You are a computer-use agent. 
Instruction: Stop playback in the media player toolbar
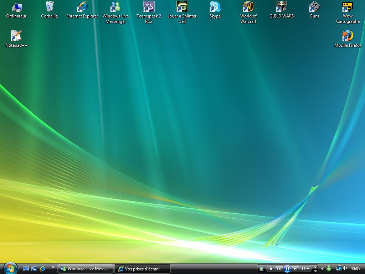[271, 269]
